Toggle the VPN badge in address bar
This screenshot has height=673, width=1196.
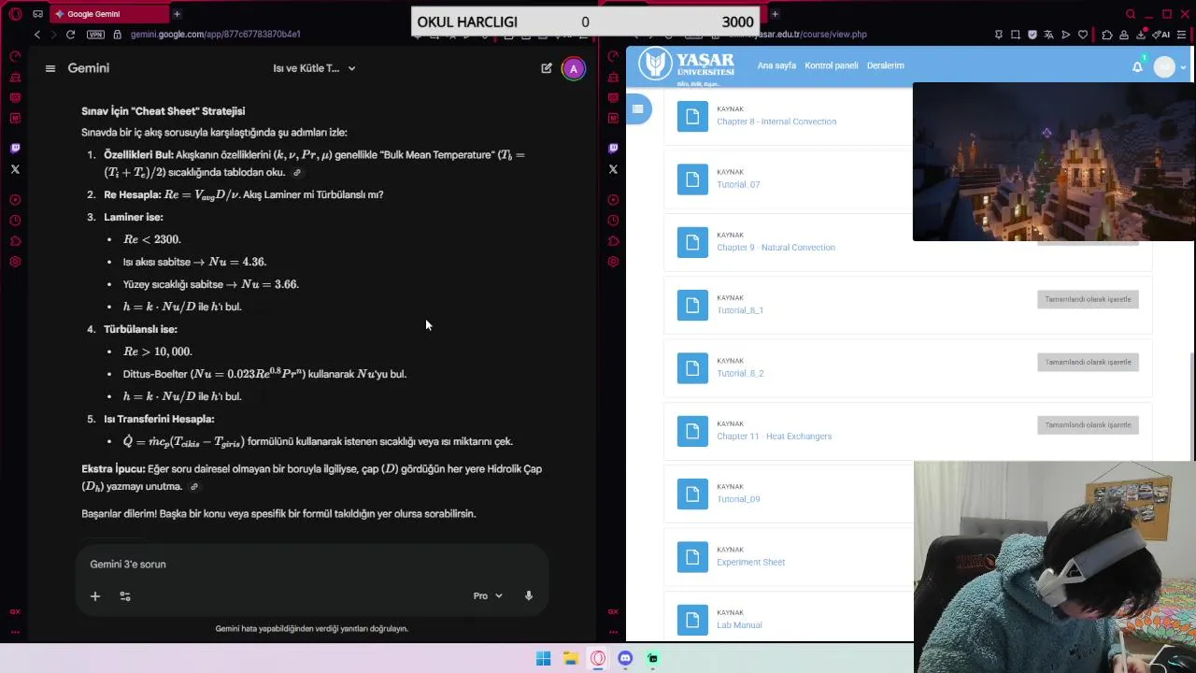point(95,35)
